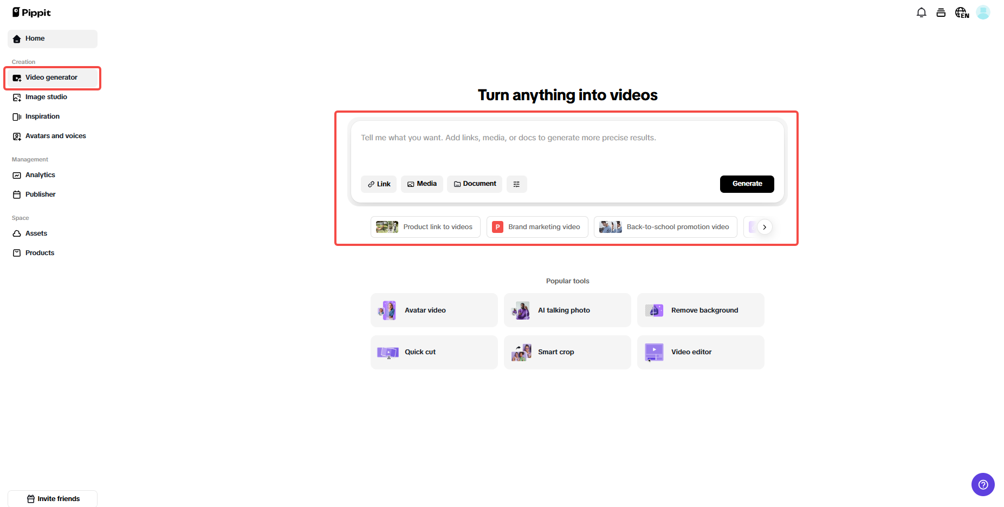
Task: Open the Publisher section
Action: pos(40,194)
